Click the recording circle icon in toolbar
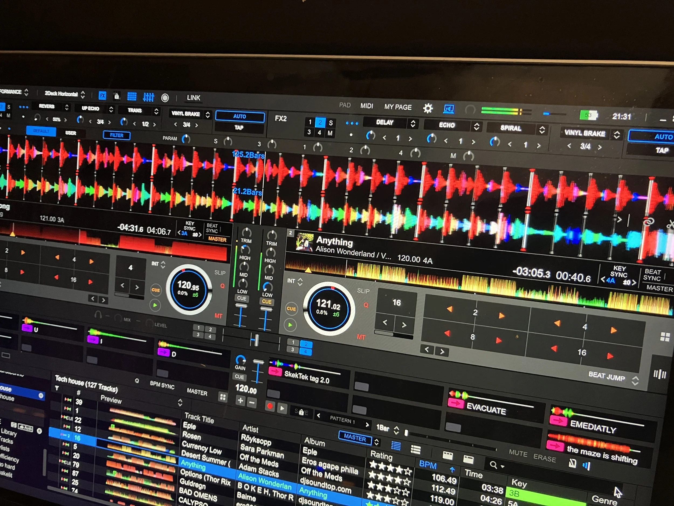The height and width of the screenshot is (506, 674). click(x=165, y=98)
